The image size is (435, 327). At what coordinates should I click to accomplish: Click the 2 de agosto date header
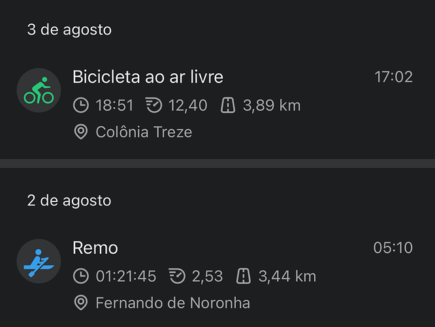[x=69, y=200]
